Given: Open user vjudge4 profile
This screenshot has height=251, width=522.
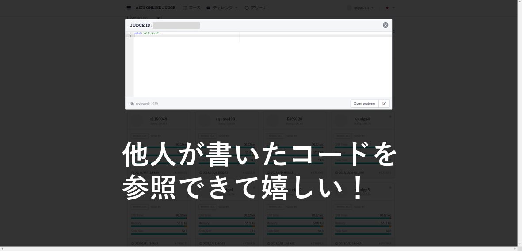Looking at the screenshot, I should click(362, 119).
